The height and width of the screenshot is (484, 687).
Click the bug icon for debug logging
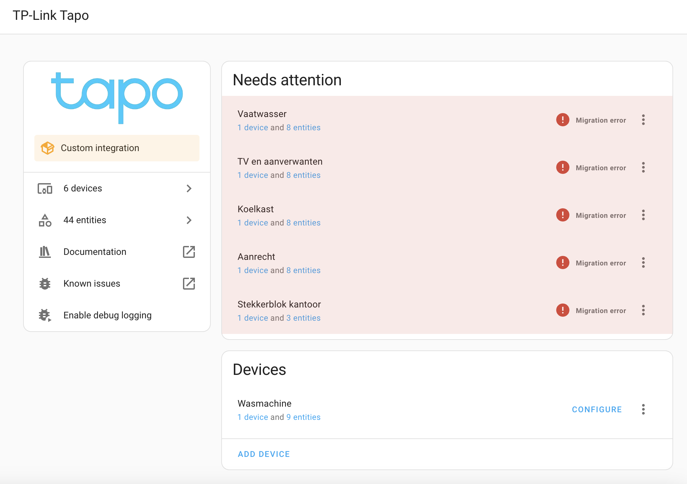click(45, 315)
